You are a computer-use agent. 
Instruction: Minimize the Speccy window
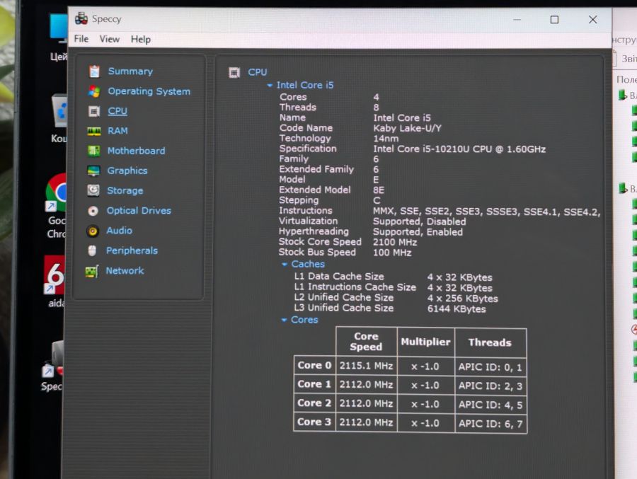coord(517,20)
